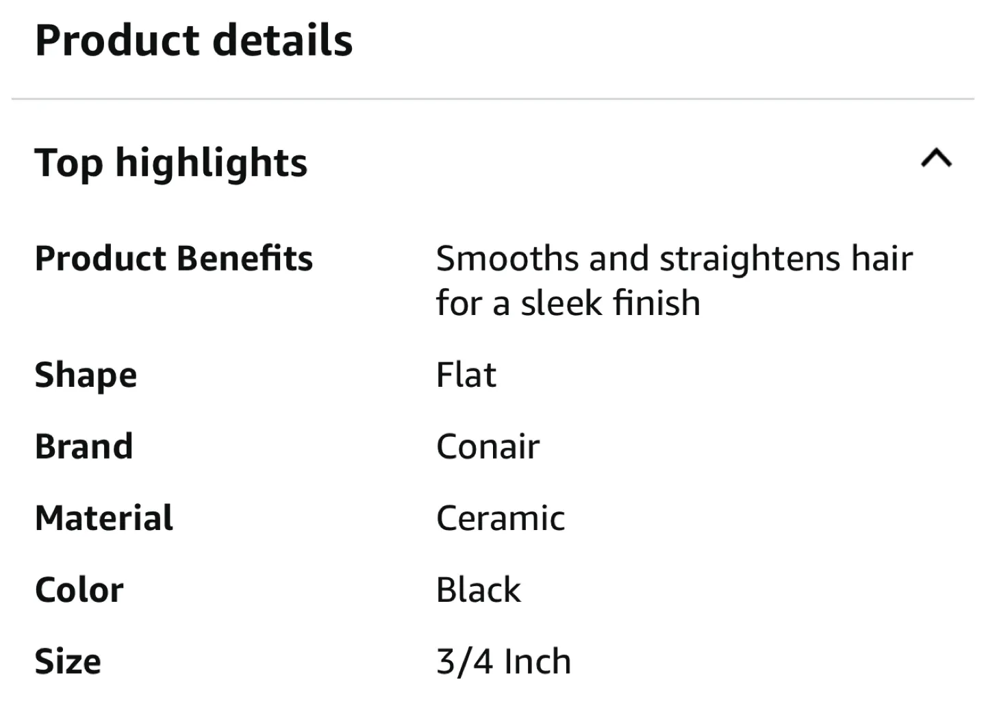Click the Shape row label

click(x=86, y=375)
